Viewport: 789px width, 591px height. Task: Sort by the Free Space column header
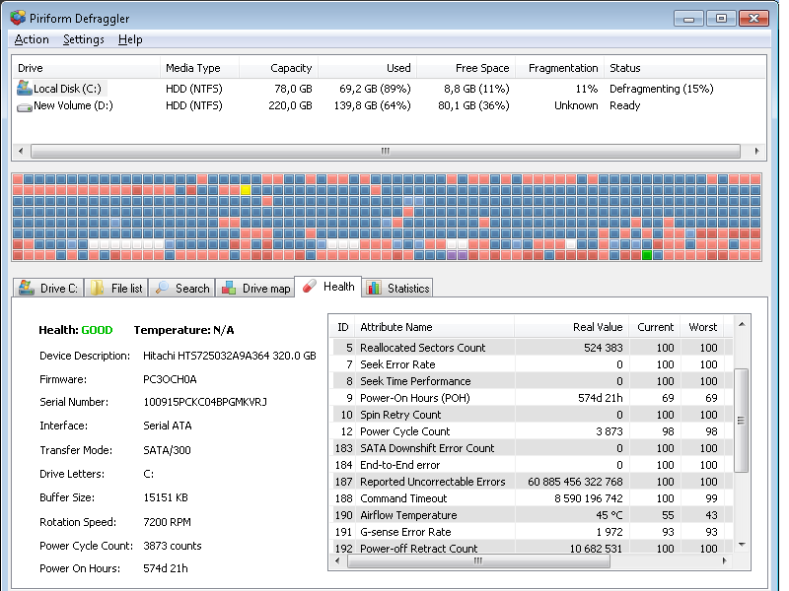coord(466,68)
